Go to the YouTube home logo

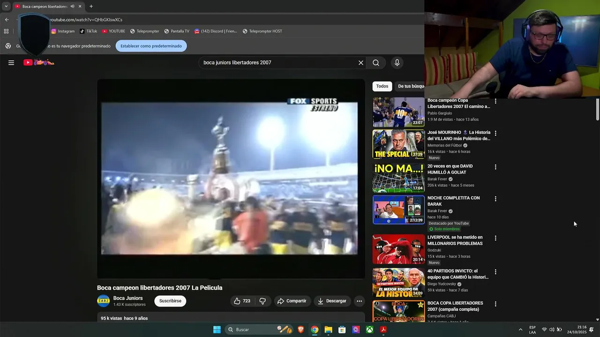click(x=39, y=62)
